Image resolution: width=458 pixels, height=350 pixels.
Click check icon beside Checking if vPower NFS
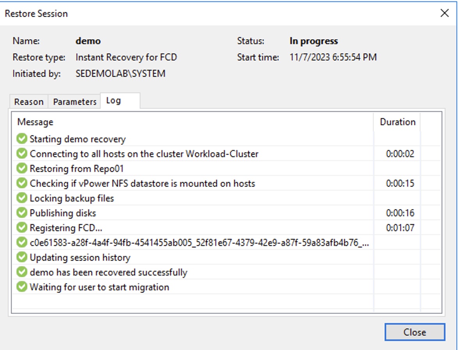(22, 184)
